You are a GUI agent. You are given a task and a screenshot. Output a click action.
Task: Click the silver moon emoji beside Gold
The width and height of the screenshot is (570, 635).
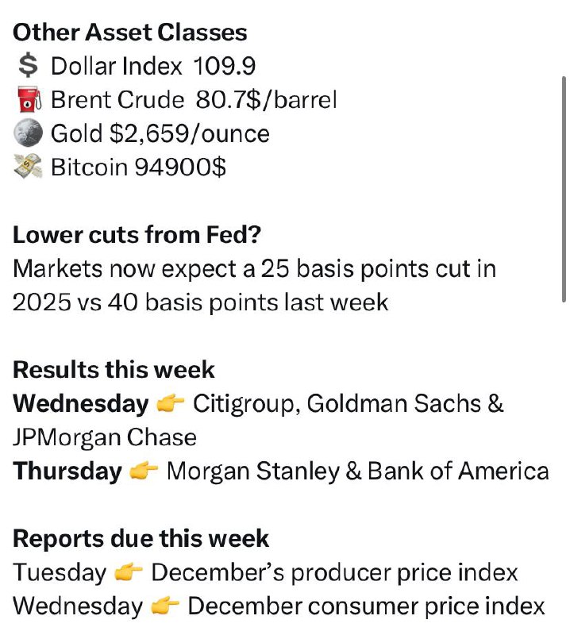point(28,133)
